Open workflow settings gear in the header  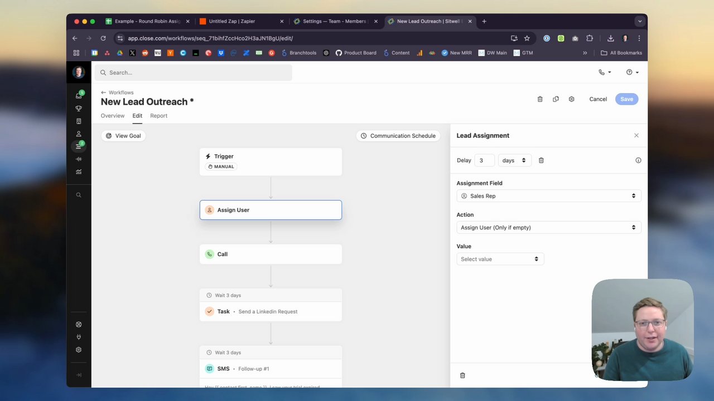point(571,99)
